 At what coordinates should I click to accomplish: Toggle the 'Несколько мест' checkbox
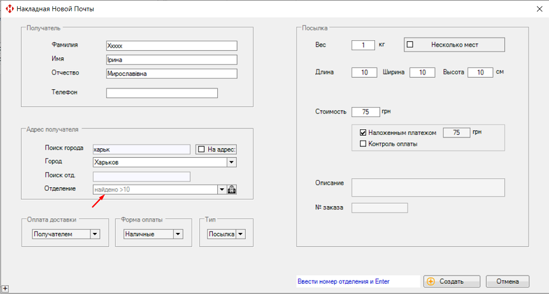[410, 45]
